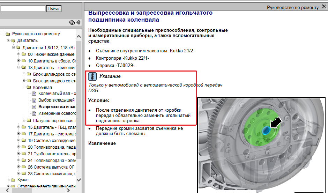The image size is (328, 193).
Task: Click tree scrollbar down arrow
Action: (x=79, y=180)
